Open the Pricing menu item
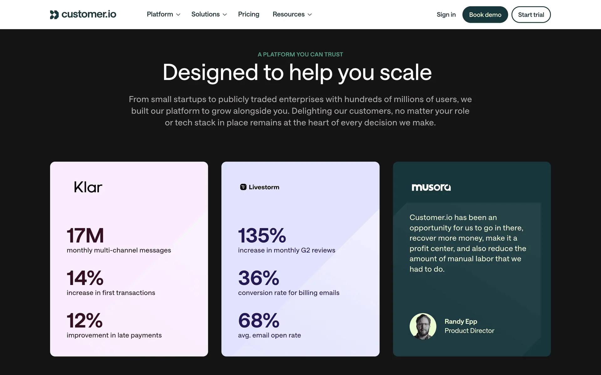Image resolution: width=601 pixels, height=375 pixels. [x=249, y=14]
